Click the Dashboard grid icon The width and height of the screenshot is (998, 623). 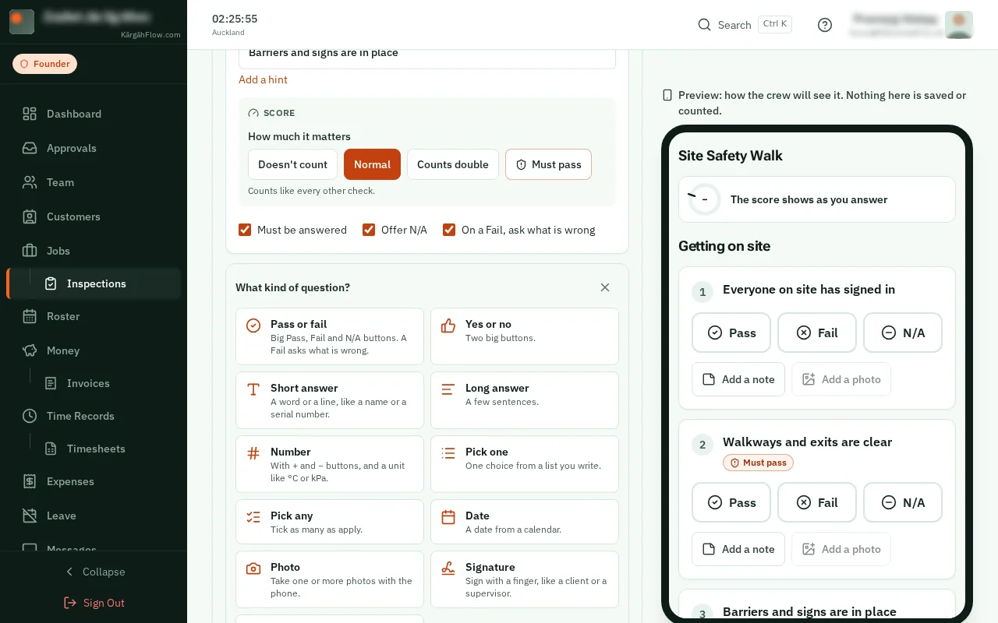tap(30, 114)
